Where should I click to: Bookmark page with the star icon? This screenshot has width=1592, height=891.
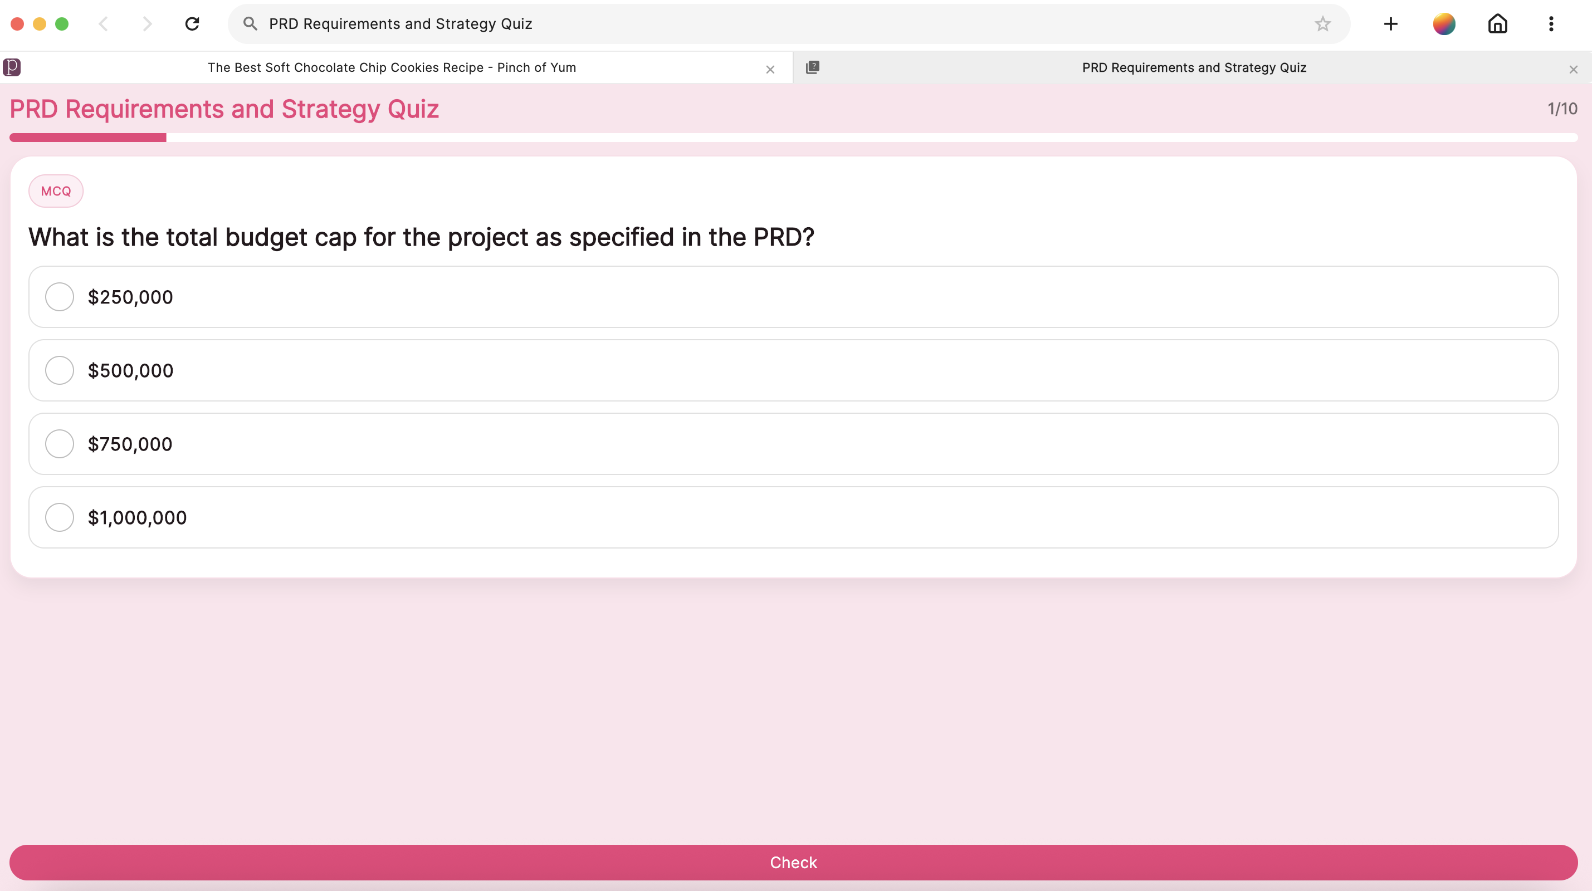(x=1322, y=23)
